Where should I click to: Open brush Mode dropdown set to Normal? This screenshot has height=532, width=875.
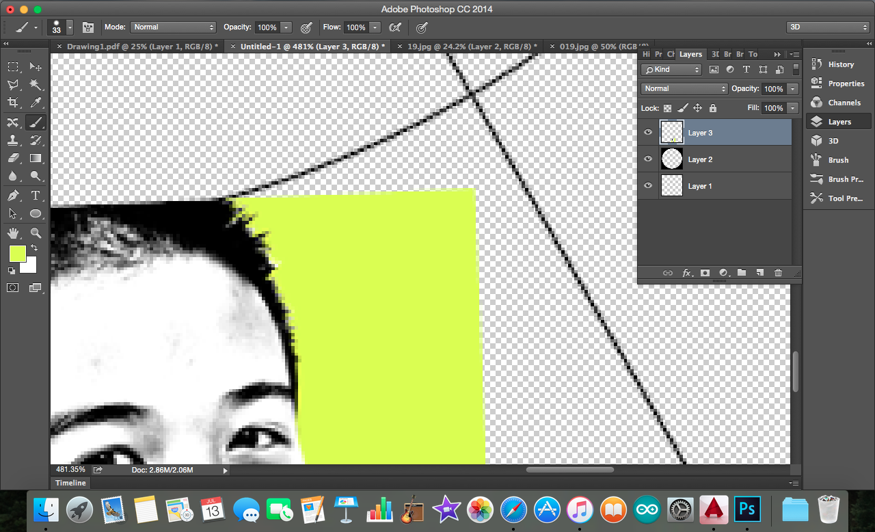tap(173, 27)
